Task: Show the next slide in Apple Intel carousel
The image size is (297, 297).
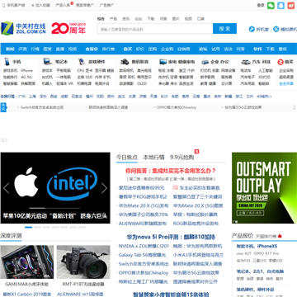Action: (x=104, y=188)
